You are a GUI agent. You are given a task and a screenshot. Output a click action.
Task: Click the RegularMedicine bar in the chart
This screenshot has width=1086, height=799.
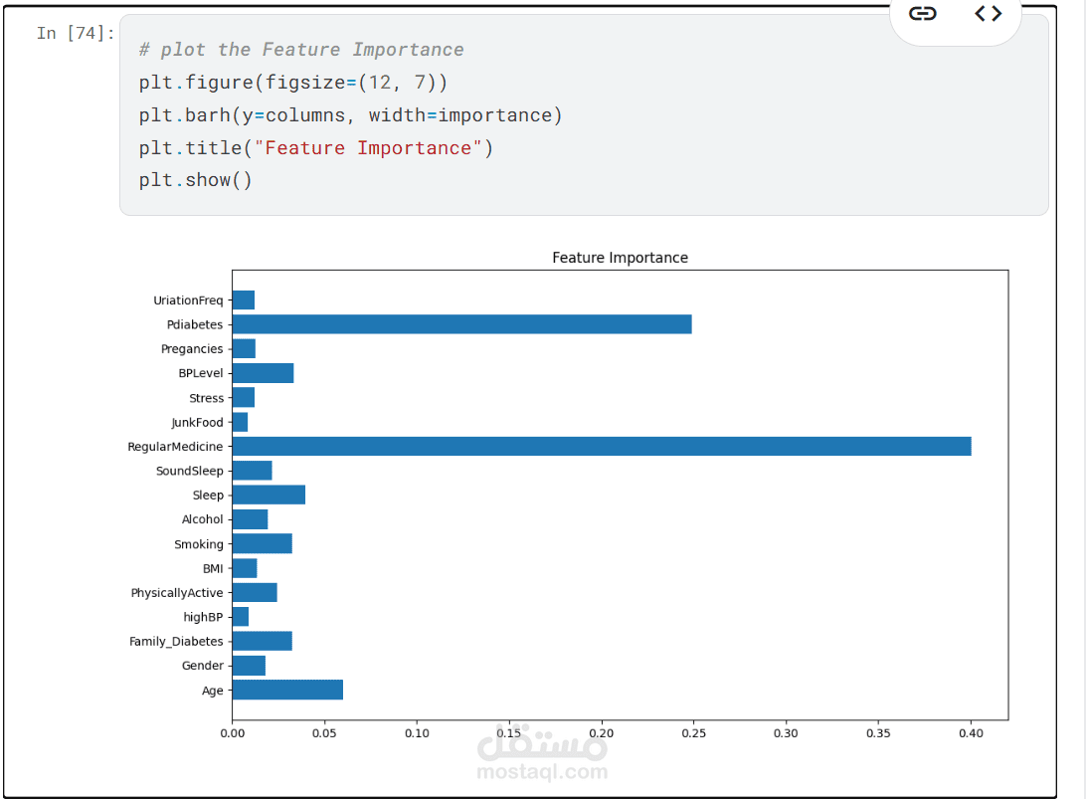click(601, 447)
